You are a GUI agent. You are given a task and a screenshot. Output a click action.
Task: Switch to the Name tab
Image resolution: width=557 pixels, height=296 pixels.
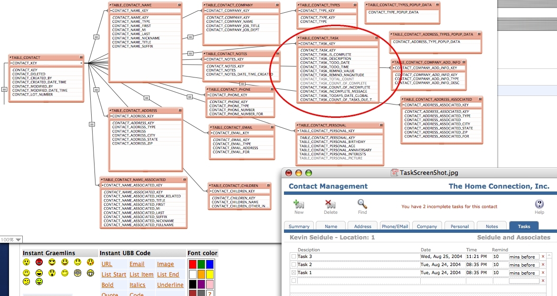(x=330, y=226)
